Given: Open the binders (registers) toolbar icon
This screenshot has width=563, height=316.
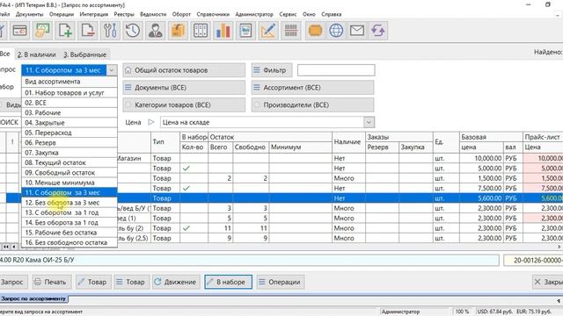Looking at the screenshot, I should click(x=201, y=31).
